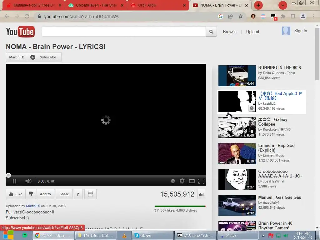Screen dimensions: 320x240
Task: Open the tab search dropdown arrow
Action: pyautogui.click(x=282, y=5)
